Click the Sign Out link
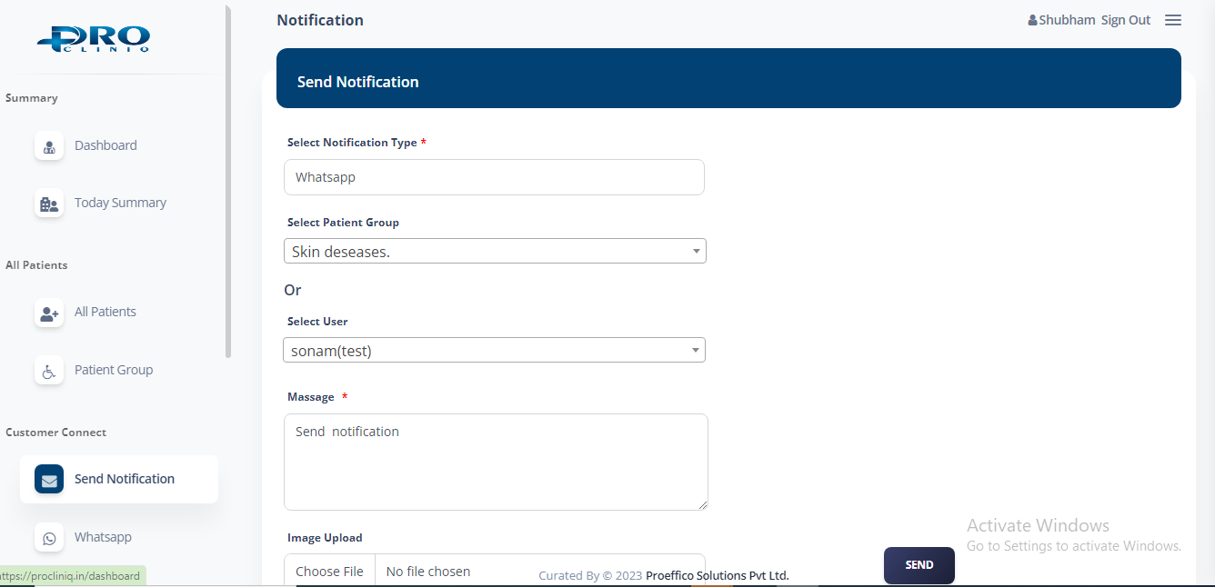 pos(1126,20)
